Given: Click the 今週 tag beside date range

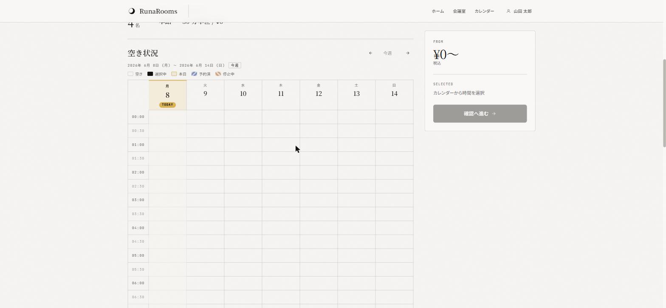Looking at the screenshot, I should point(234,65).
